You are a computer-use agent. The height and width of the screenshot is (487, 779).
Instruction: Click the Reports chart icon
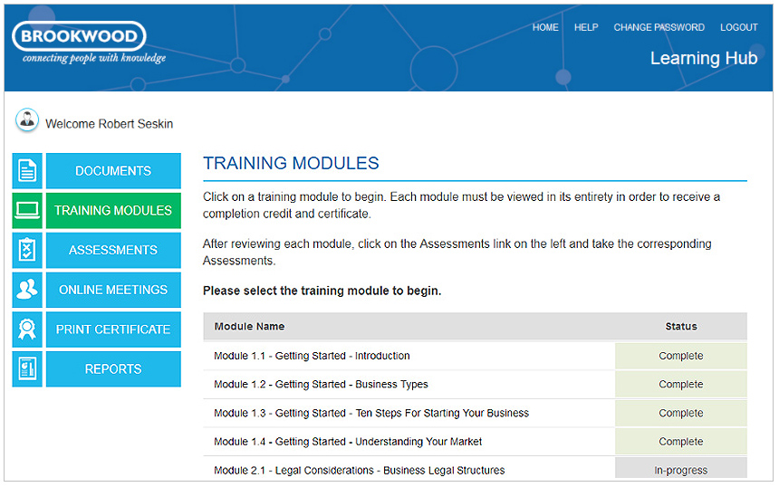click(27, 369)
